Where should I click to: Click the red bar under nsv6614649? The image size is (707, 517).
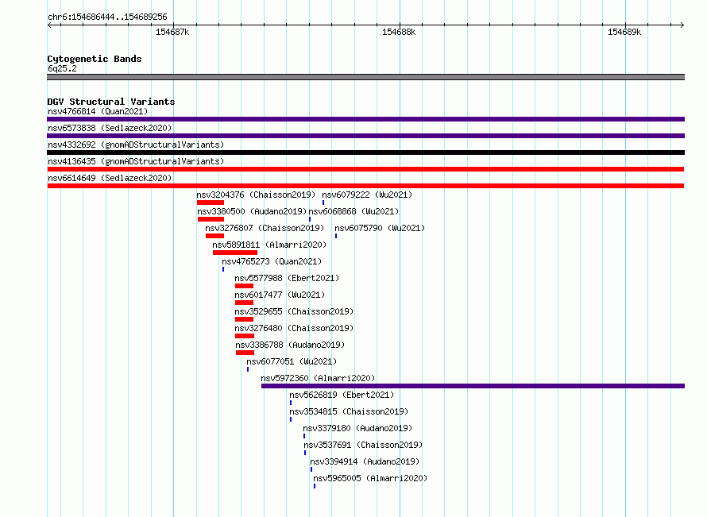click(365, 186)
